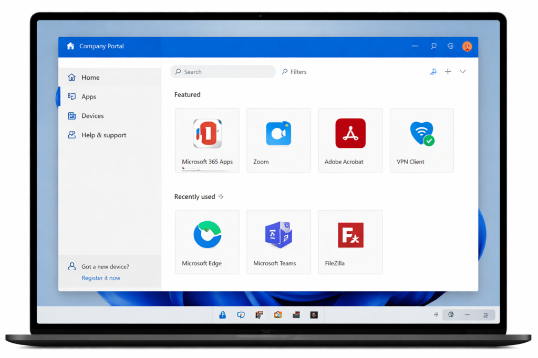The image size is (538, 358).
Task: Select Microsoft Teams tile
Action: click(278, 241)
